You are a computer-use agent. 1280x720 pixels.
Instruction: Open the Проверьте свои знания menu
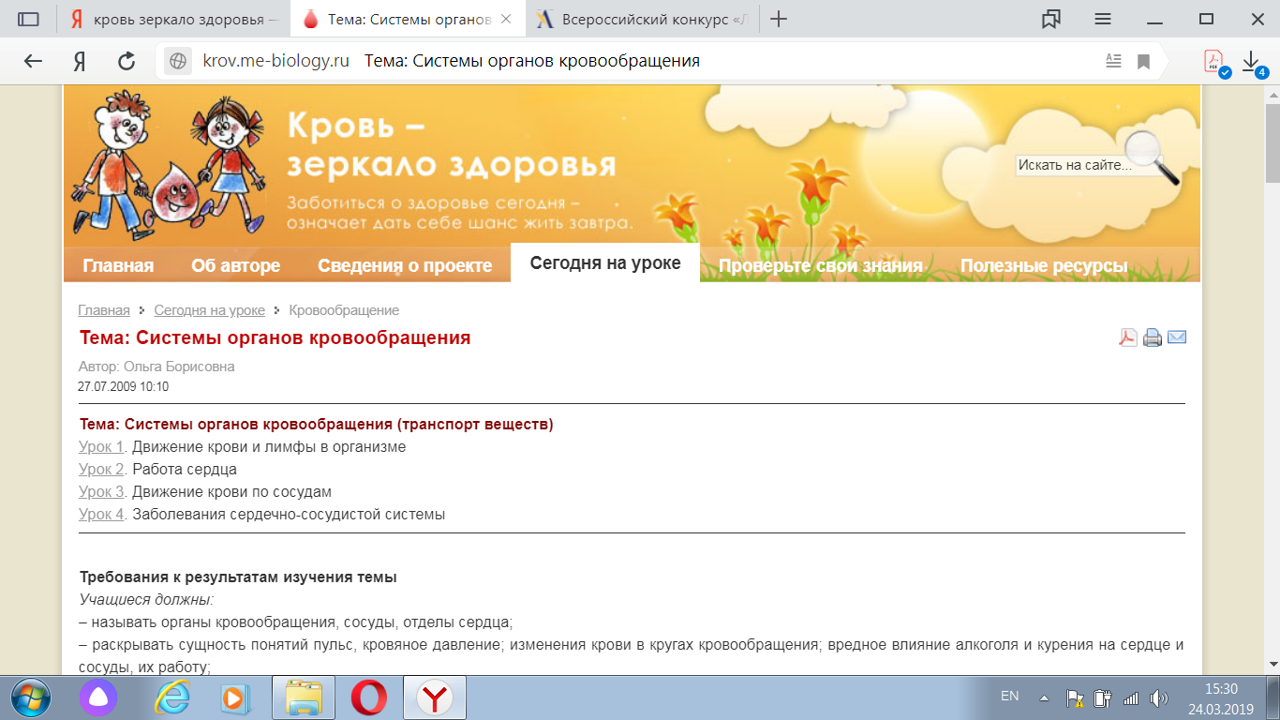pos(821,265)
